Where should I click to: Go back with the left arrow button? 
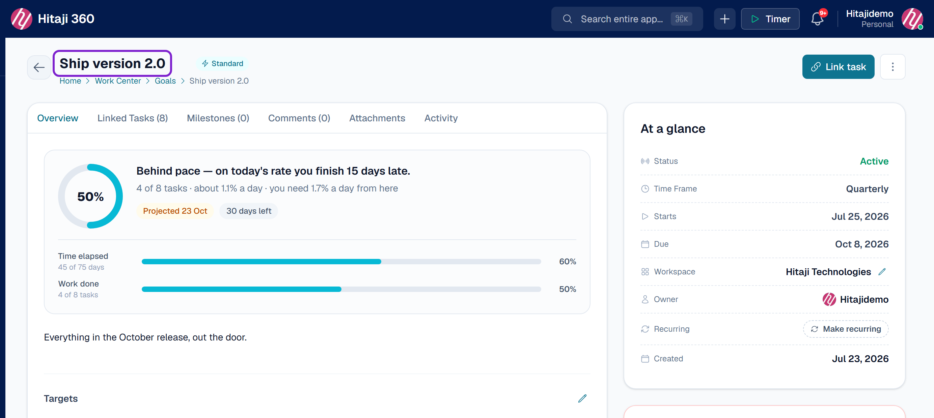39,67
